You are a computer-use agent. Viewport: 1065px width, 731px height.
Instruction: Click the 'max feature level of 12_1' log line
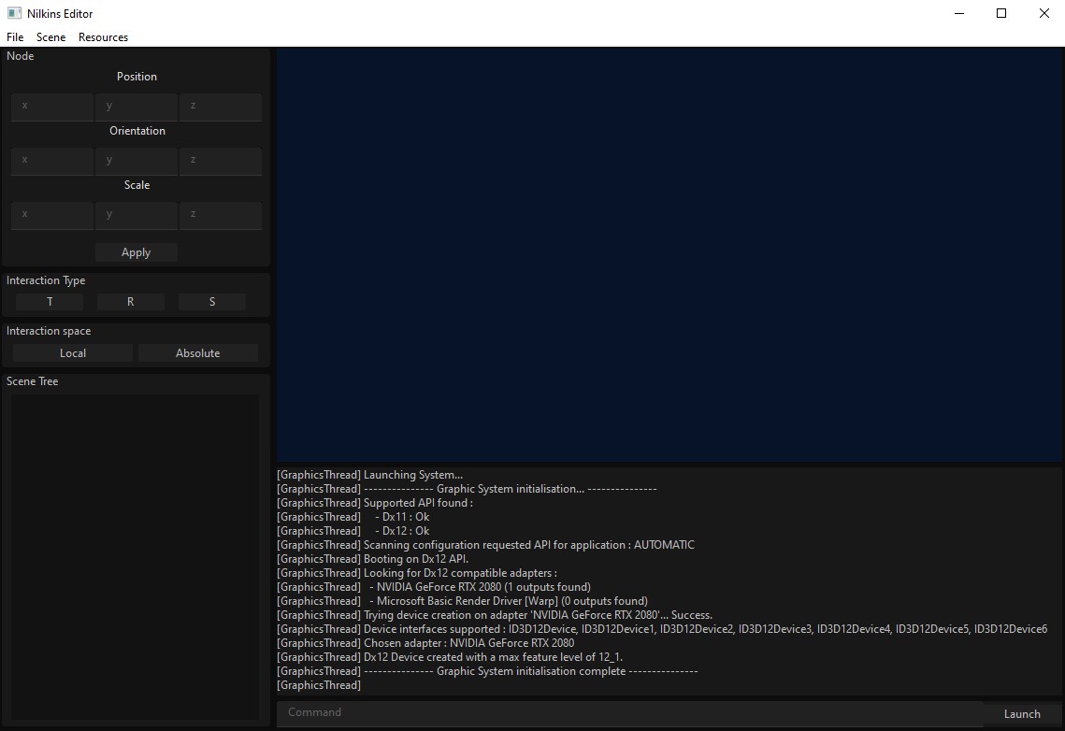coord(451,658)
